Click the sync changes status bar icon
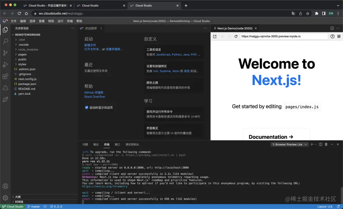 tap(45, 206)
